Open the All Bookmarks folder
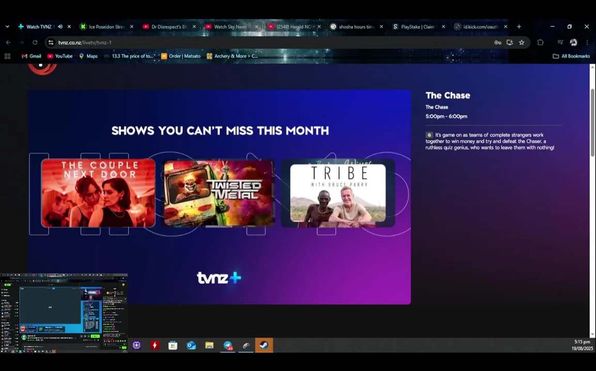 pos(571,56)
